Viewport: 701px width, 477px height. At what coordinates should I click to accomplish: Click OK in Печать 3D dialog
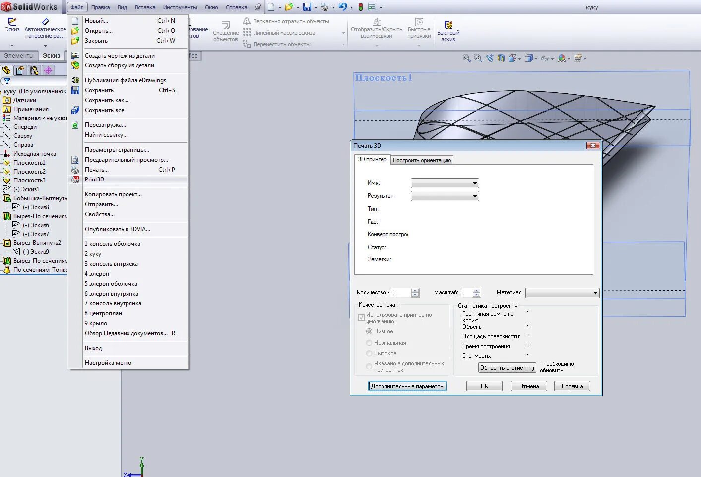point(484,386)
